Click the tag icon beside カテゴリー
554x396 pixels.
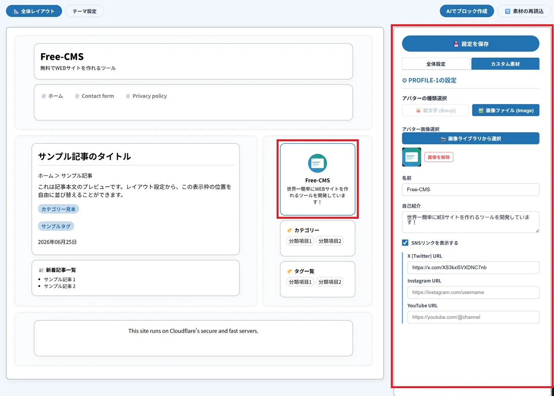290,230
